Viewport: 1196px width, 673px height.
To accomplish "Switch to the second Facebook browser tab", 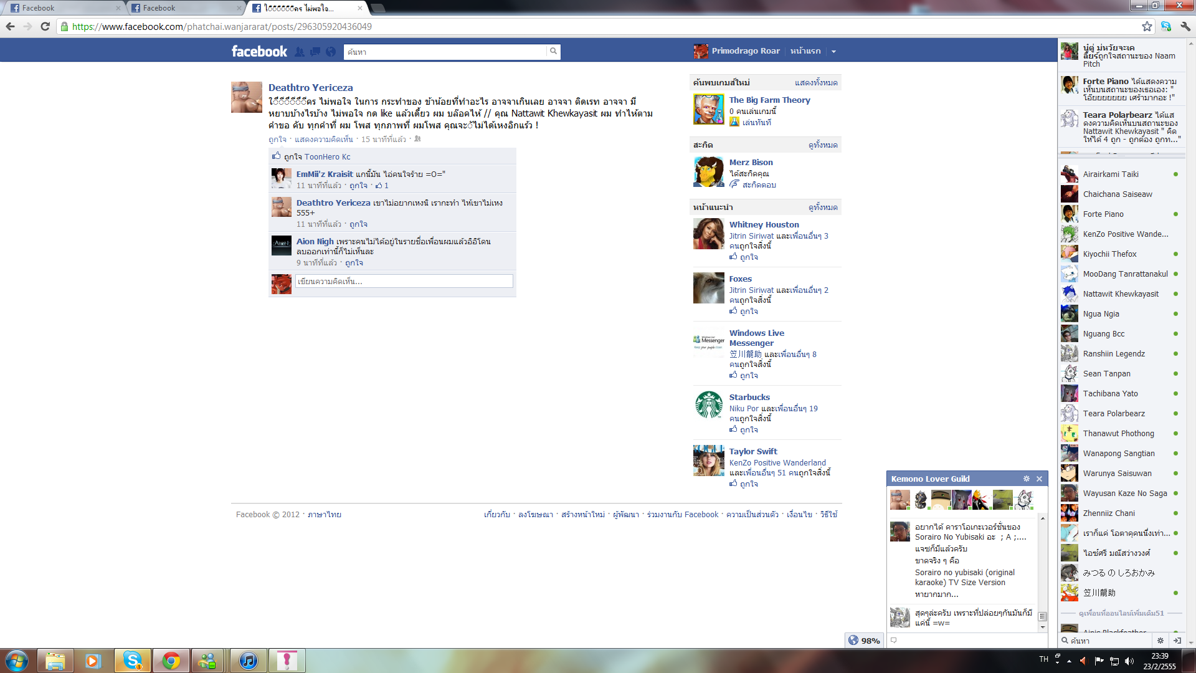I will point(186,8).
